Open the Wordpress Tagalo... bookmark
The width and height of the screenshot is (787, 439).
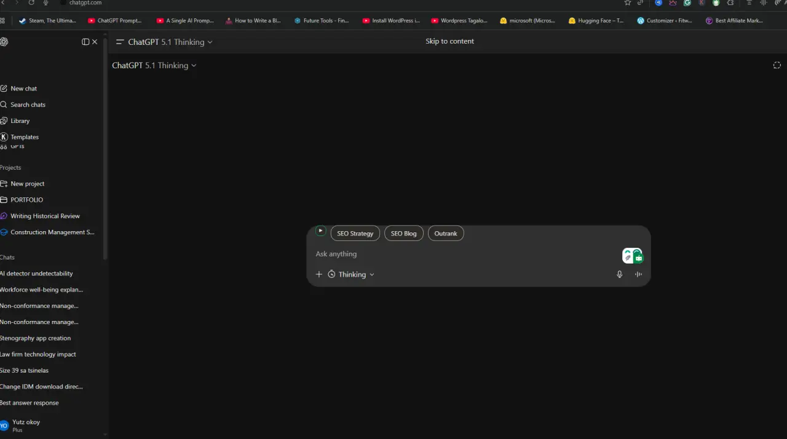(459, 20)
